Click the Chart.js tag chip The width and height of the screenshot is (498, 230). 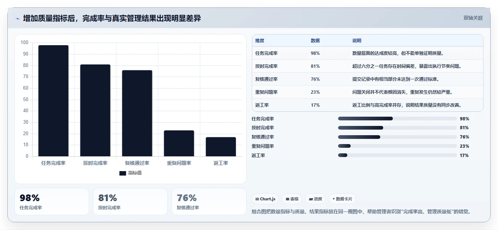pyautogui.click(x=265, y=199)
